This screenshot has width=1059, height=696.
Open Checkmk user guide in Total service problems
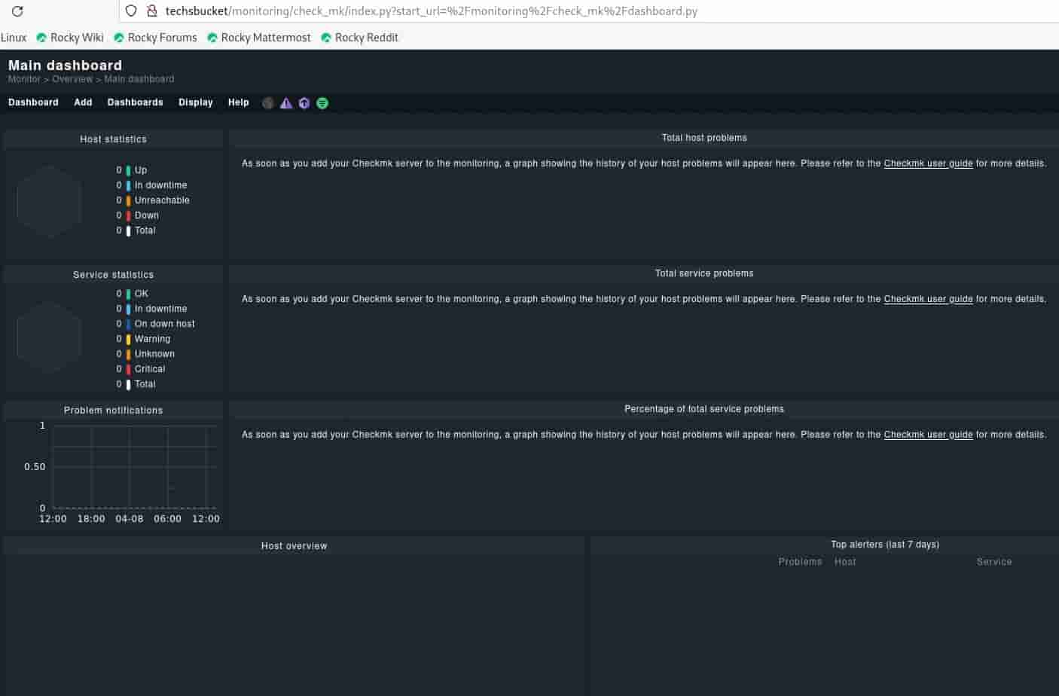click(x=928, y=299)
